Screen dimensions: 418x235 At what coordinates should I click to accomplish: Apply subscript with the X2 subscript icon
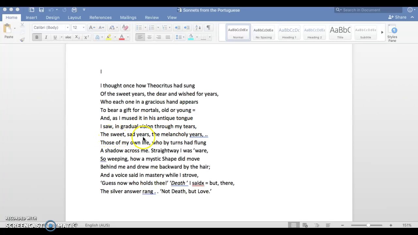tap(77, 37)
